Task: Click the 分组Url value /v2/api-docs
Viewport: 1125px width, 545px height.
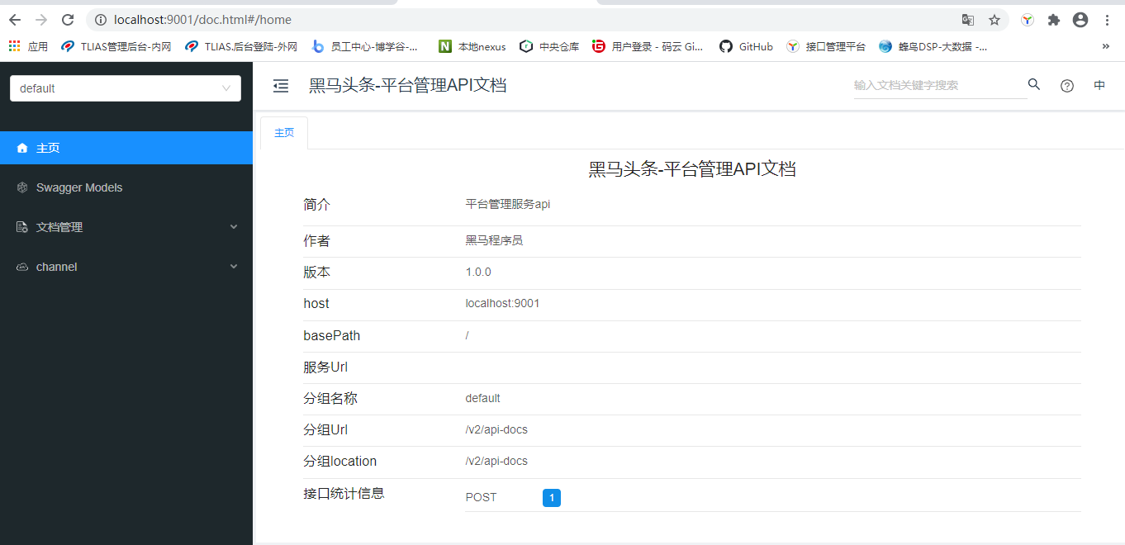Action: tap(496, 430)
